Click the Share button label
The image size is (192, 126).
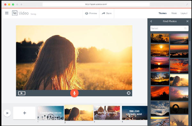coord(109,13)
